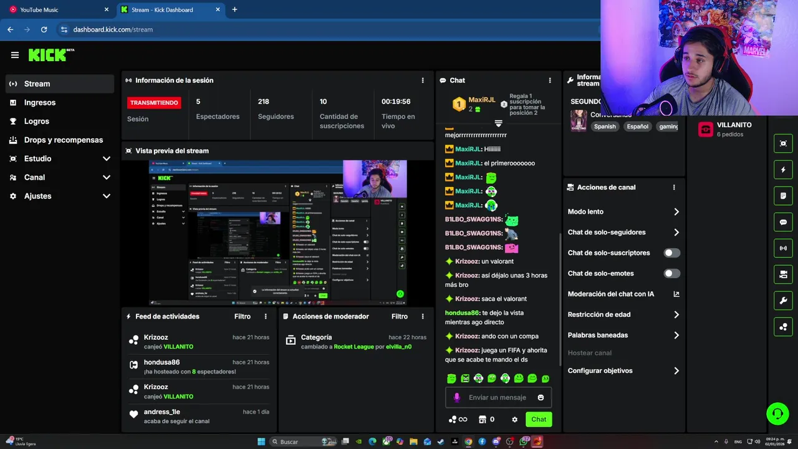Type field Enviar un mensaje
The image size is (798, 449).
(x=498, y=398)
